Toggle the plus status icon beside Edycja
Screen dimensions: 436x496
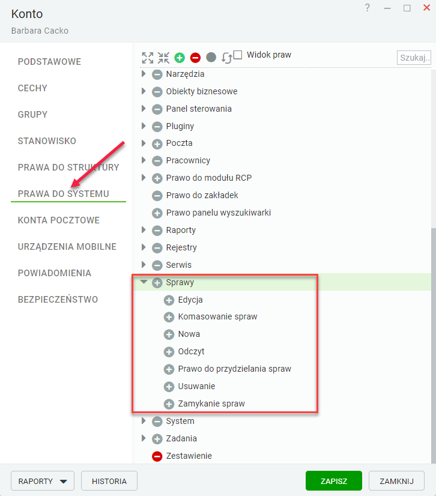click(x=169, y=300)
